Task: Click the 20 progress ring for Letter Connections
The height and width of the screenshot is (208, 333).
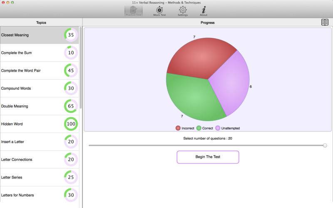Action: (x=71, y=159)
